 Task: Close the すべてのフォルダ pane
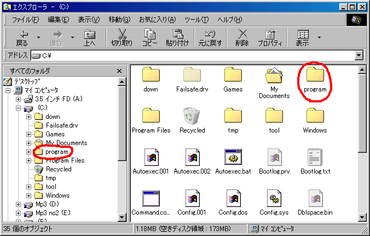[x=119, y=71]
